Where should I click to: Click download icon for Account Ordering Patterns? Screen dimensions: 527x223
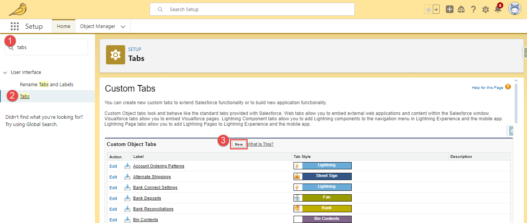click(x=127, y=166)
